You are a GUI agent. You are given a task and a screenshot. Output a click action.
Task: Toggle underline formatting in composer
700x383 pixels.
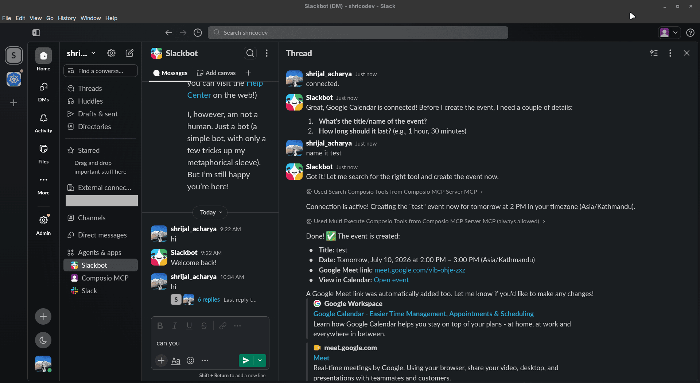[189, 326]
